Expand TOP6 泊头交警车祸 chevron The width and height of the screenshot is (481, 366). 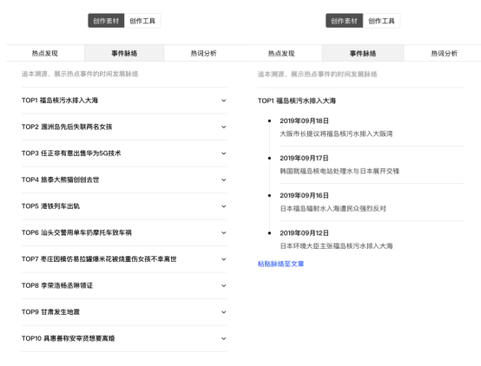click(224, 232)
